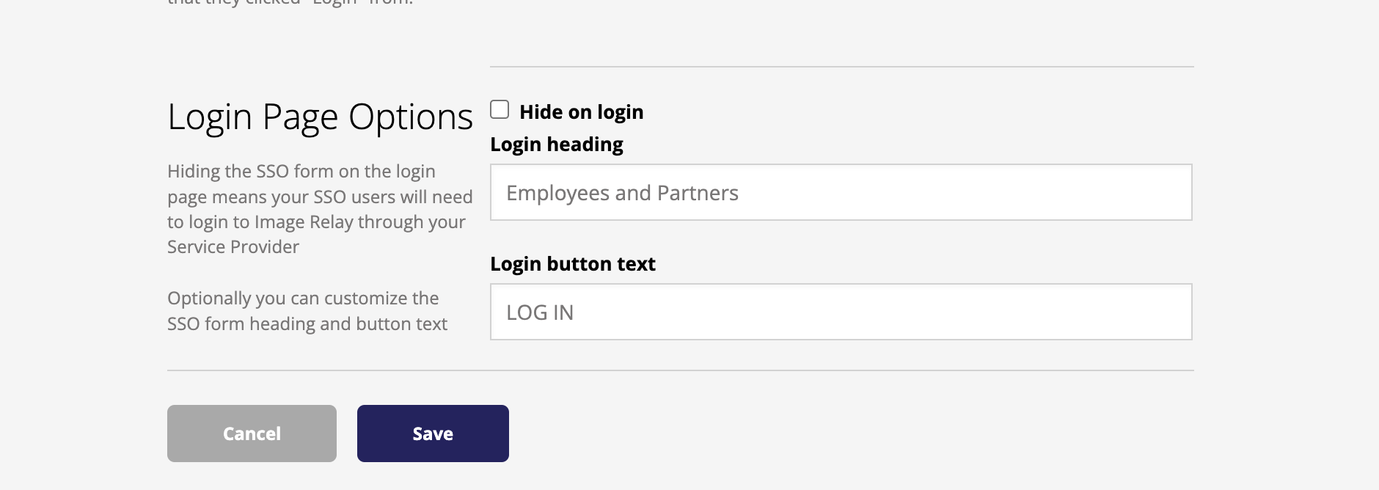Save the login page settings

(433, 434)
